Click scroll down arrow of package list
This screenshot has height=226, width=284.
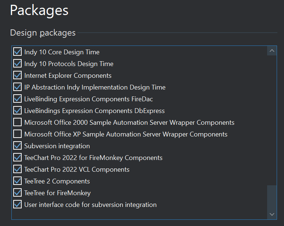pos(272,214)
